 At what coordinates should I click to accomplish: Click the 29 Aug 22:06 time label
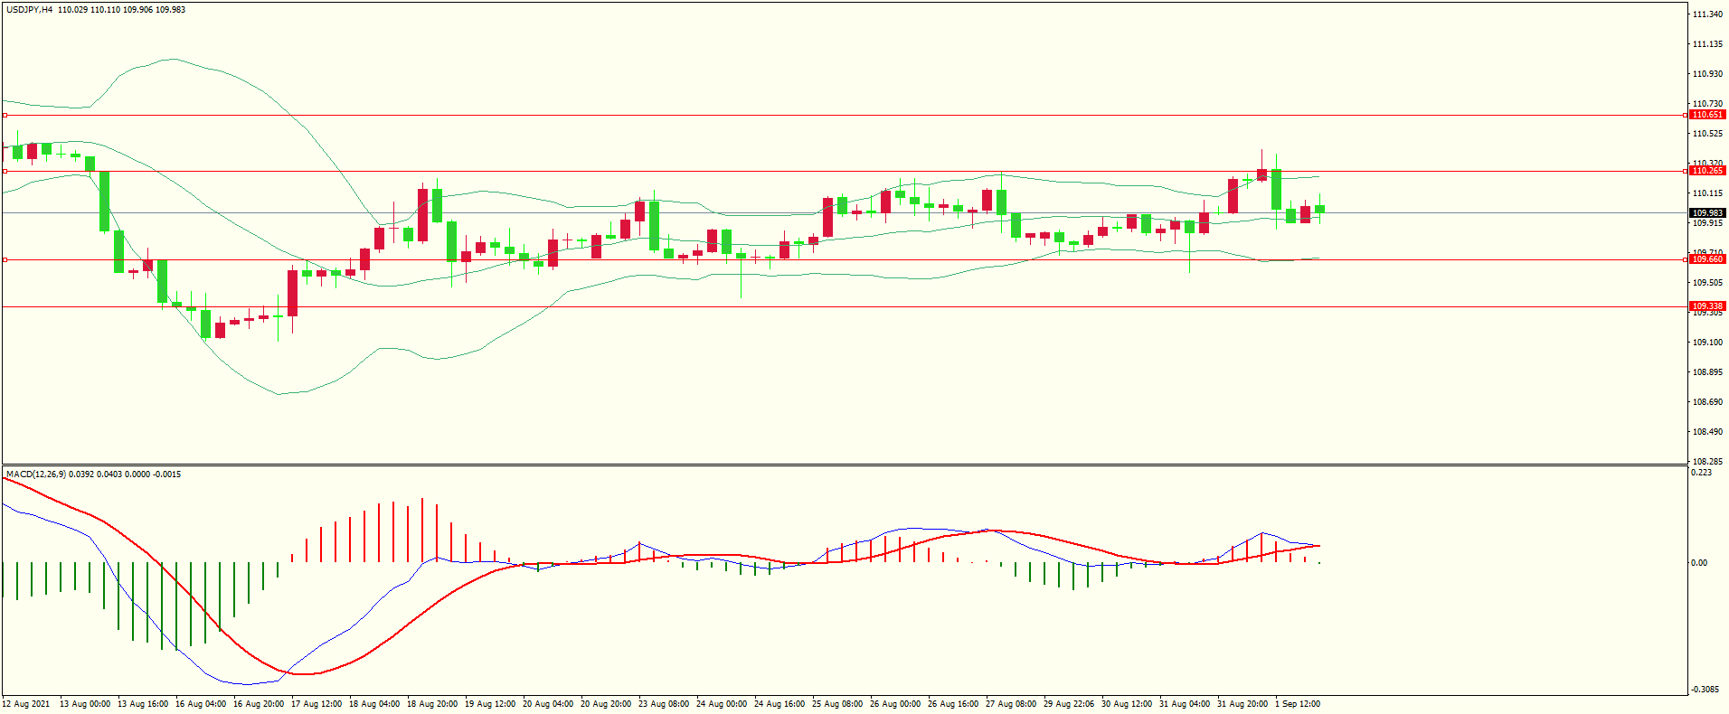pyautogui.click(x=1068, y=704)
